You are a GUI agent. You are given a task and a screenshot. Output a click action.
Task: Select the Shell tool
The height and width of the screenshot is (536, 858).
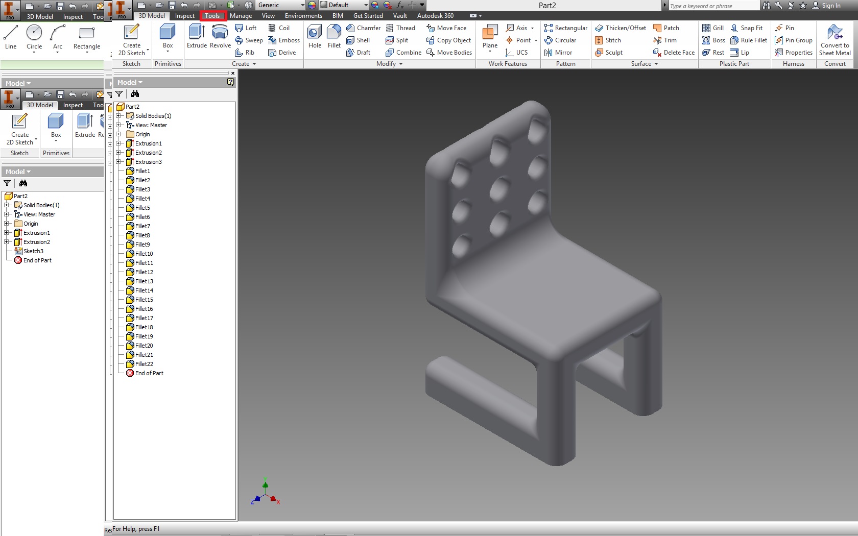tap(358, 40)
